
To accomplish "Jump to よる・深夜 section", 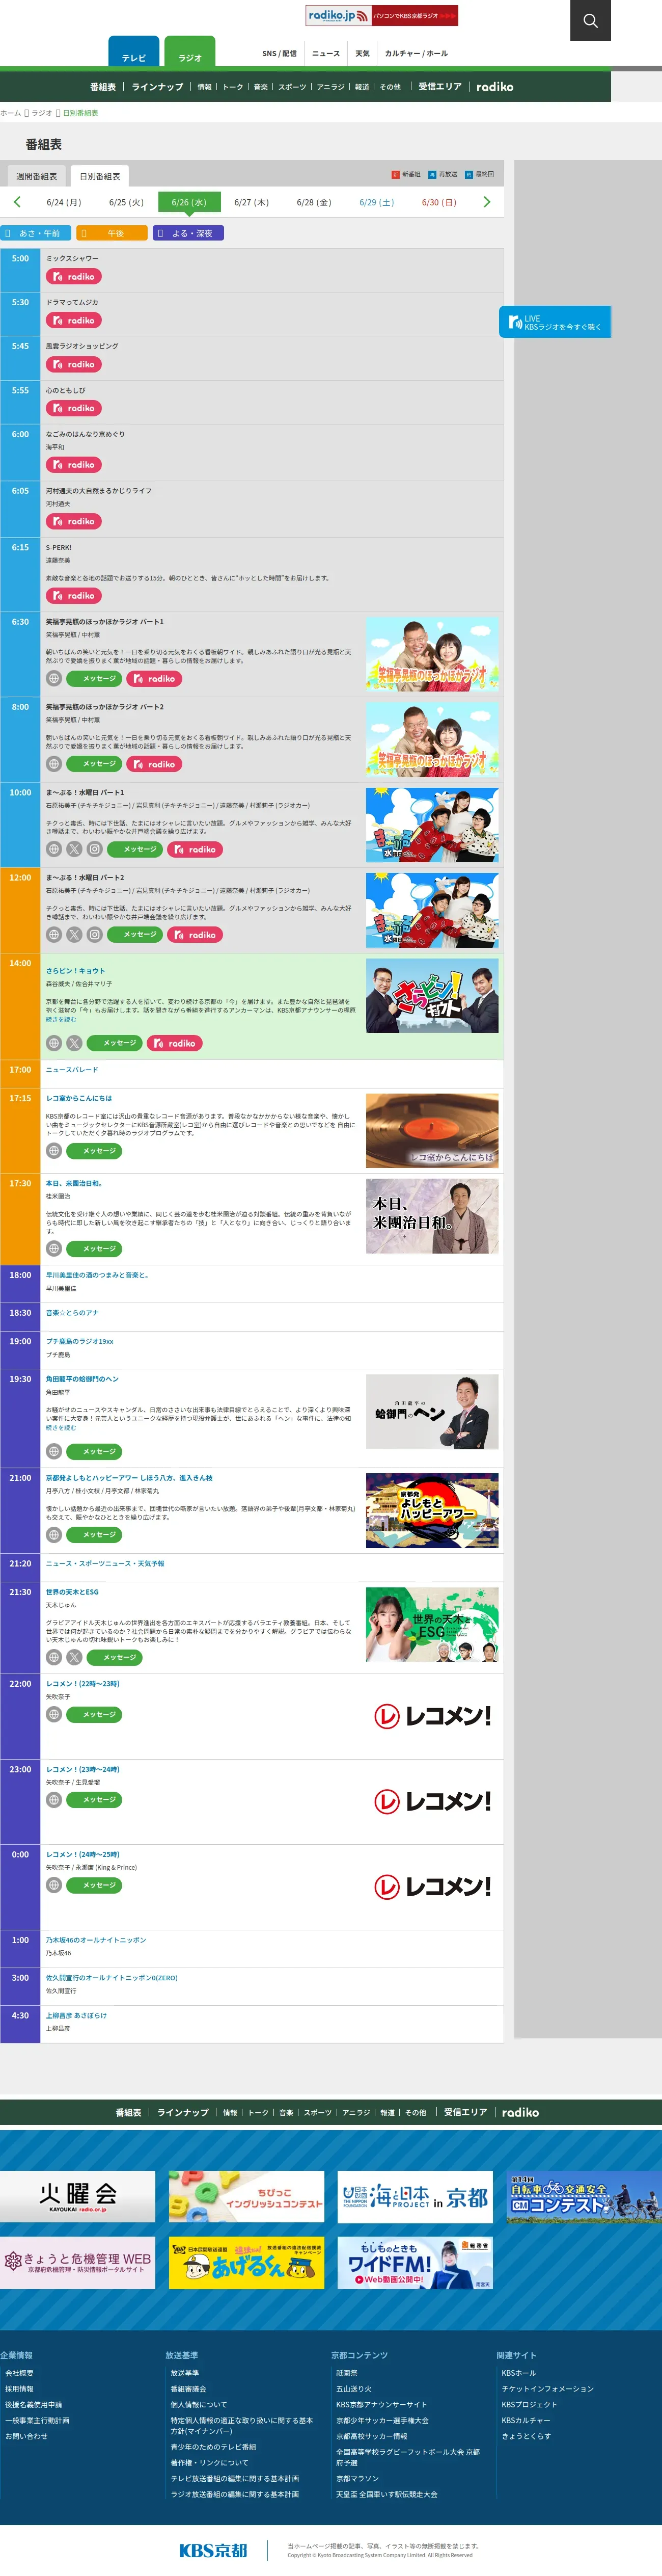I will click(x=188, y=233).
